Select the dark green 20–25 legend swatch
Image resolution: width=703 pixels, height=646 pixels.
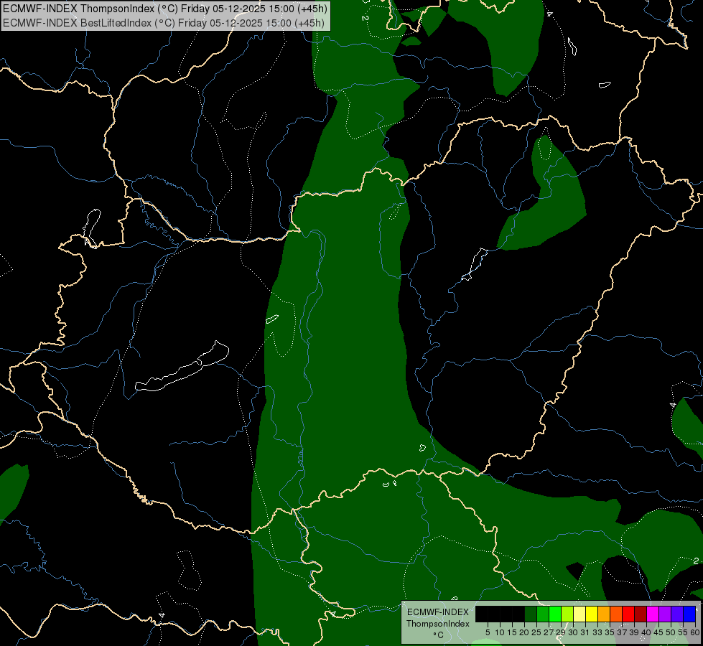531,614
